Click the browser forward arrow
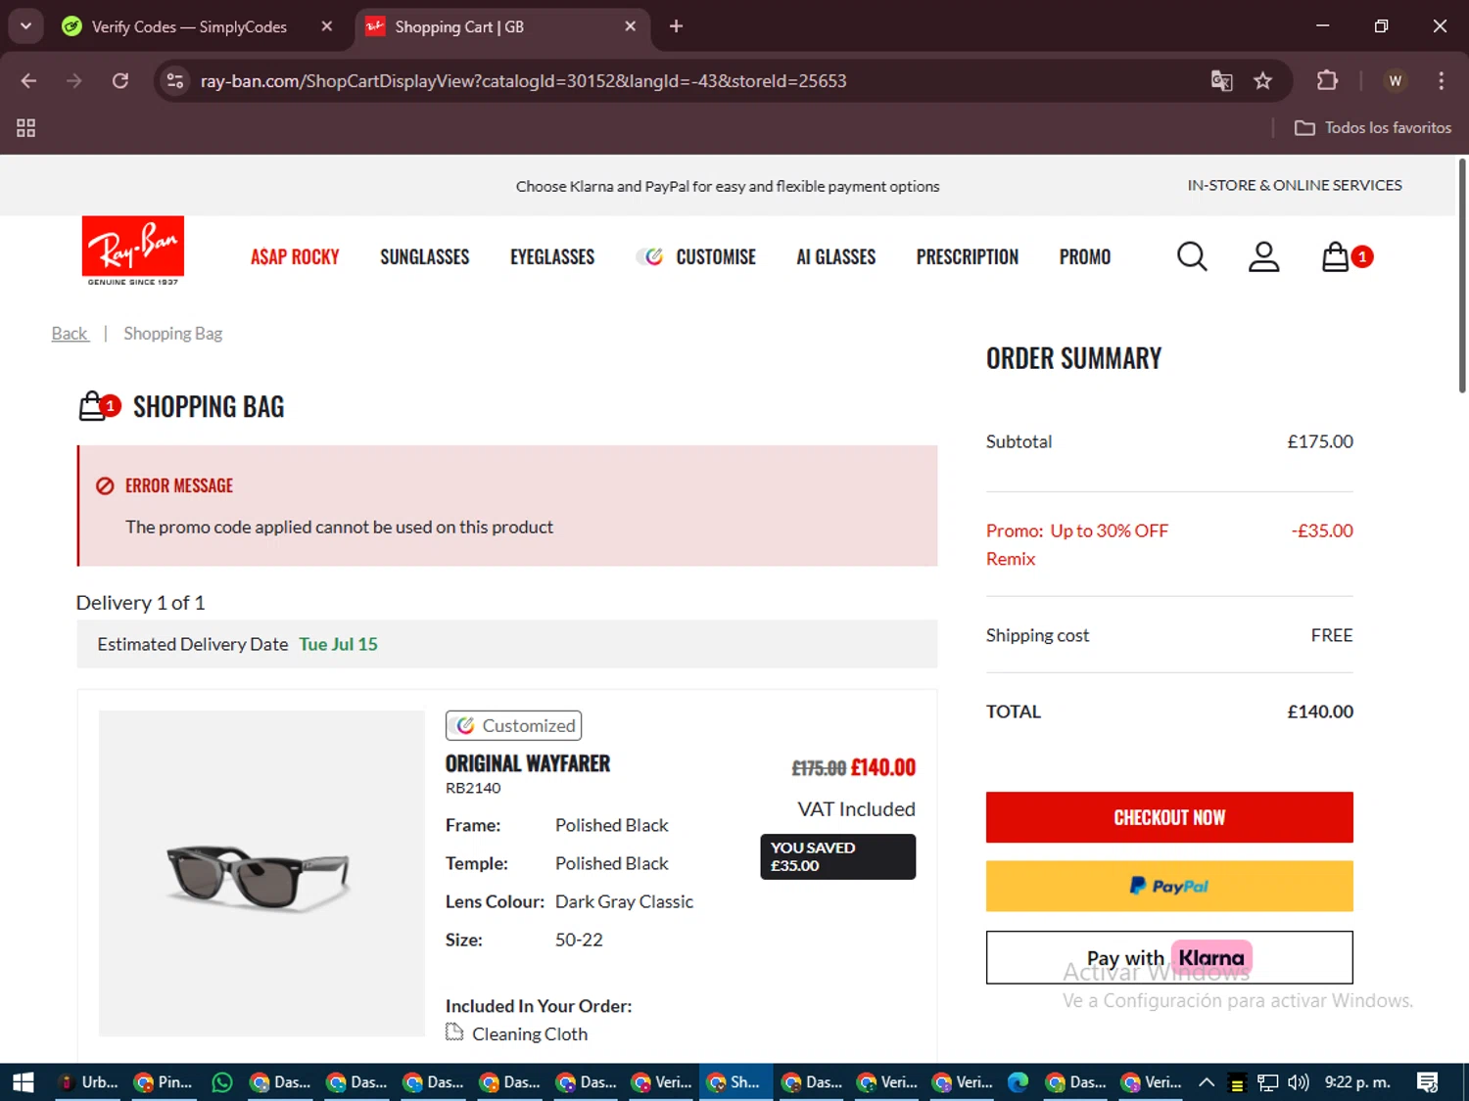Viewport: 1469px width, 1101px height. point(74,80)
